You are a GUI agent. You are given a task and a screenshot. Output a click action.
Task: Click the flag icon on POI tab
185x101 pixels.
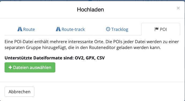pyautogui.click(x=157, y=29)
